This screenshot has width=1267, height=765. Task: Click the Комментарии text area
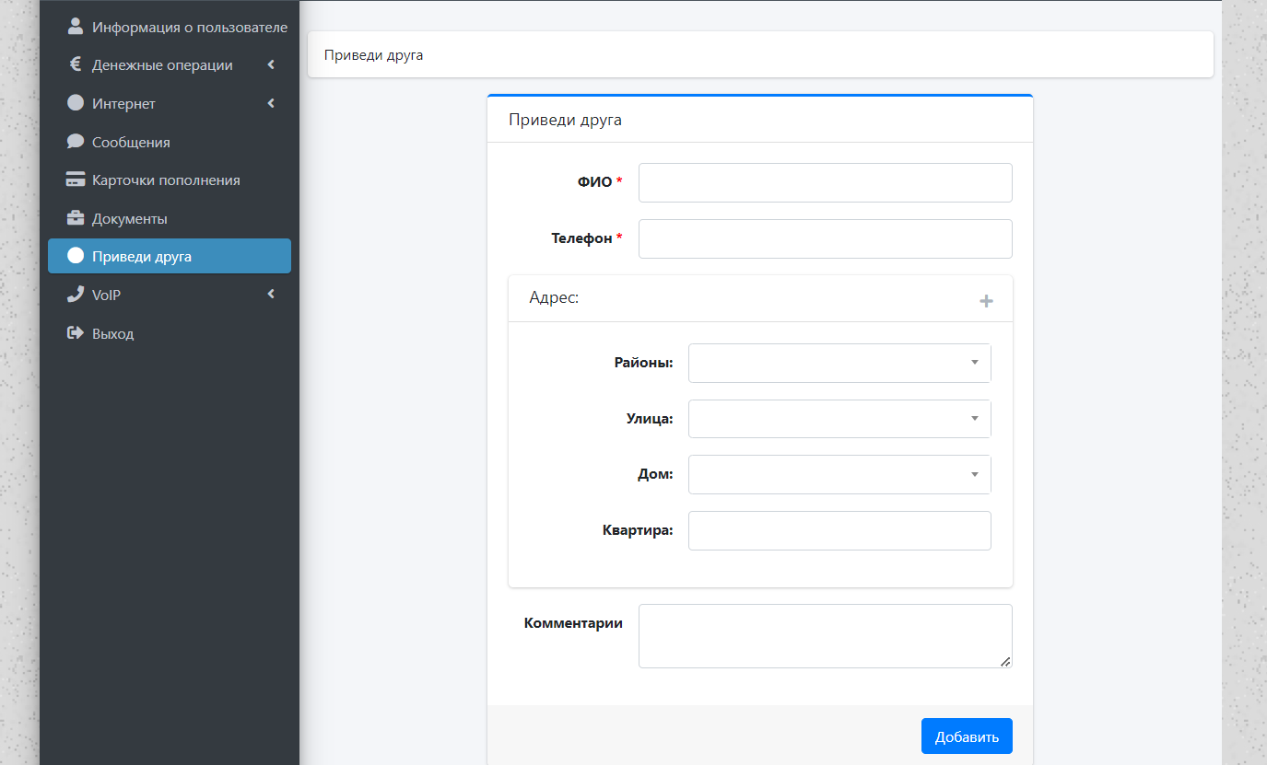coord(825,635)
